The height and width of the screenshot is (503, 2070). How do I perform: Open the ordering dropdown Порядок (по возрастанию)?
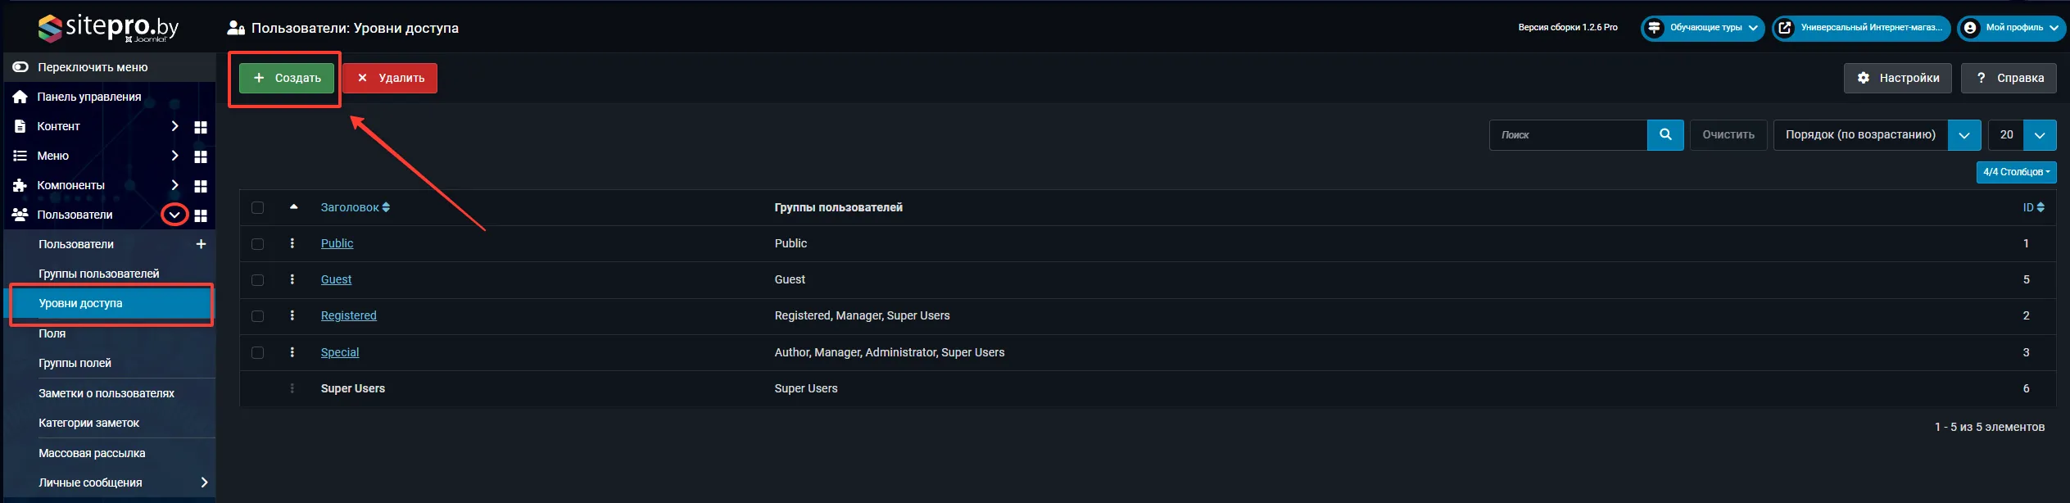(1876, 135)
